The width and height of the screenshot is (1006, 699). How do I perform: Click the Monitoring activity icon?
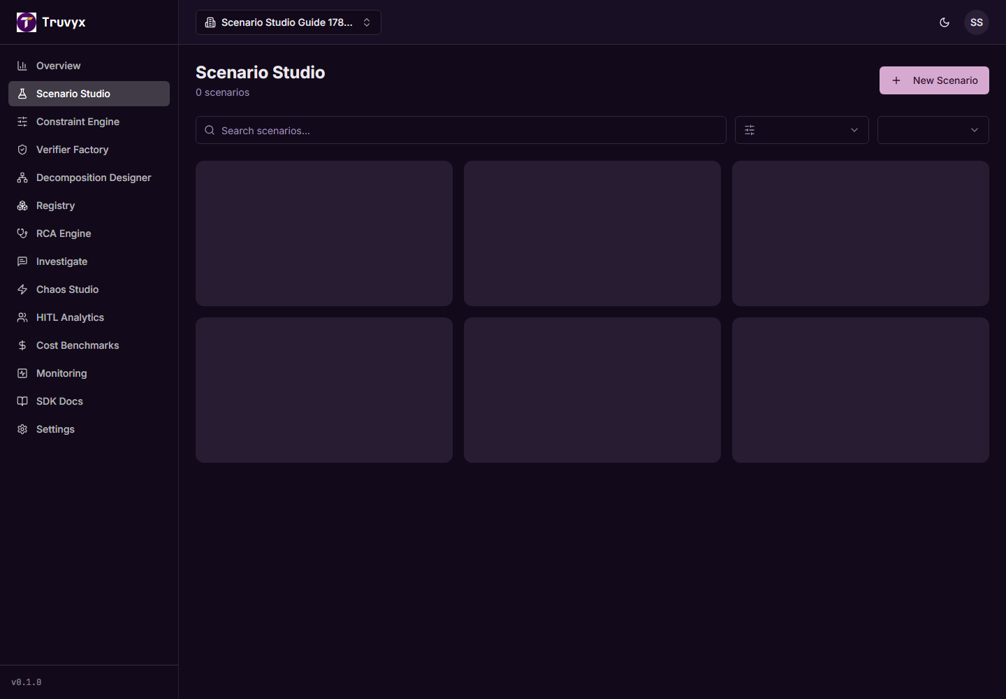22,373
